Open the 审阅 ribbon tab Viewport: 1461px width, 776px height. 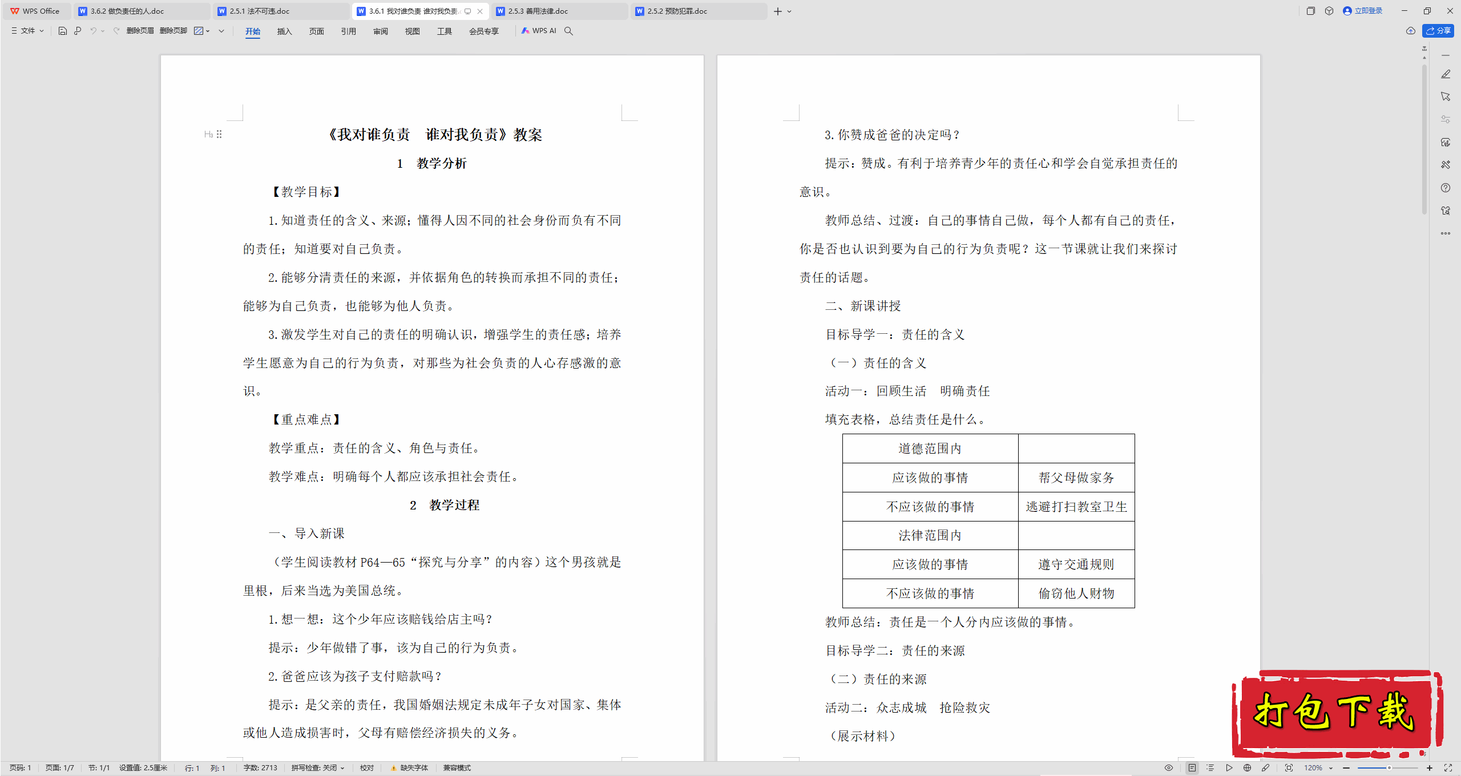[x=381, y=31]
